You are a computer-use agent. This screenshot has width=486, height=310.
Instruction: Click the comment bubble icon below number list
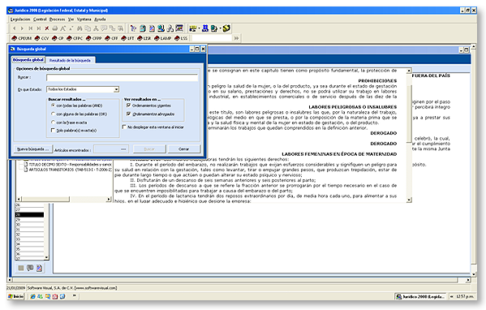click(30, 268)
